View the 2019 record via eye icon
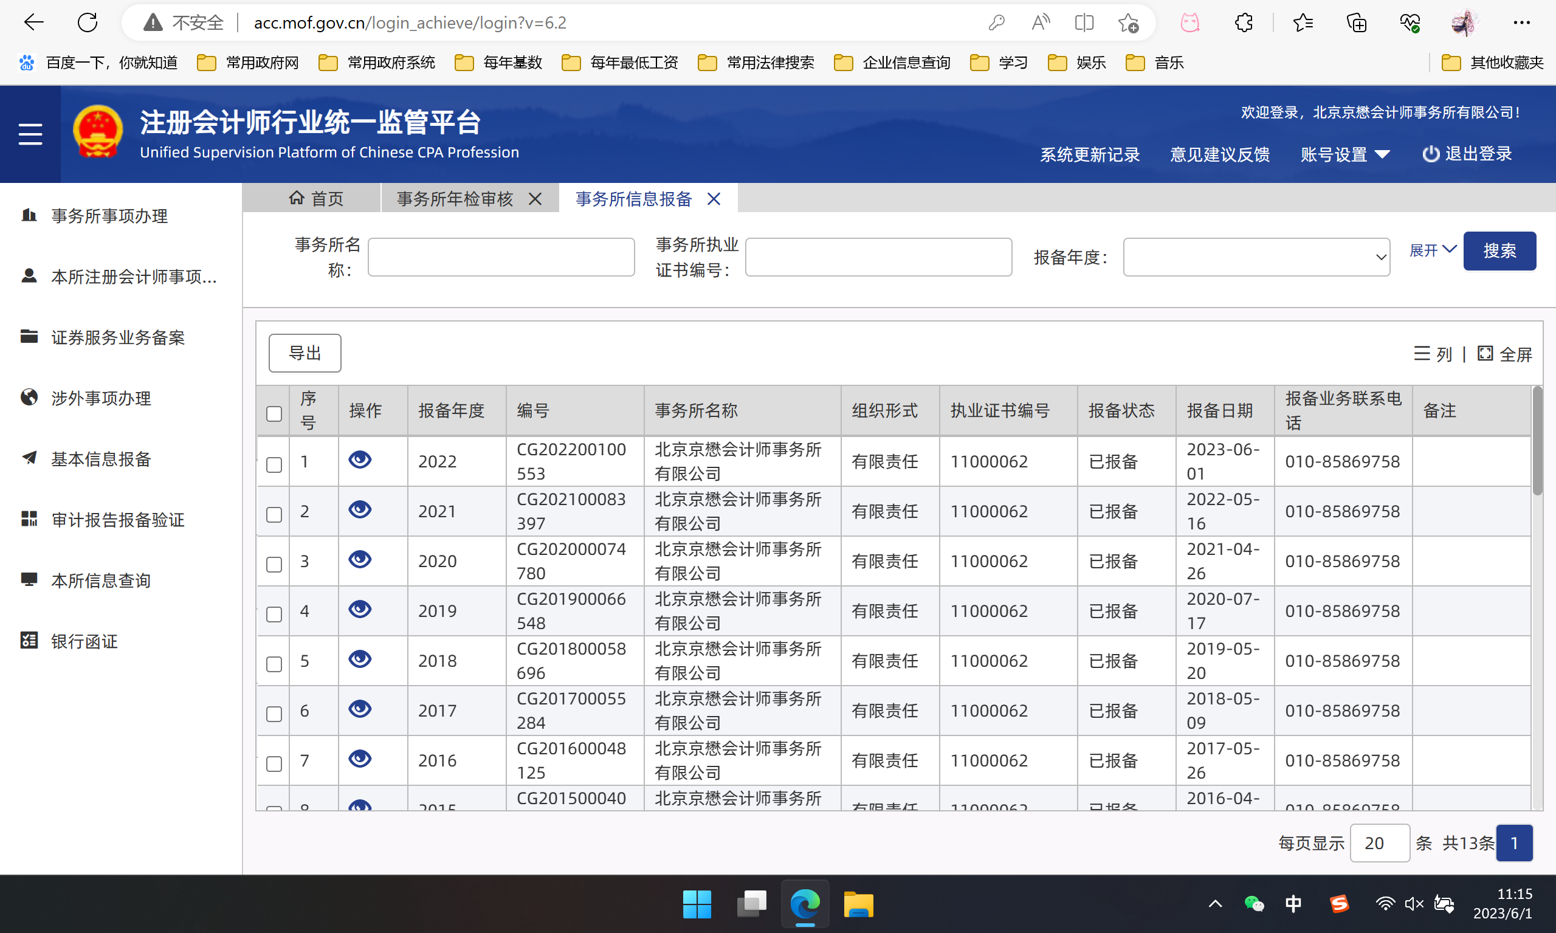The height and width of the screenshot is (933, 1556). (360, 609)
